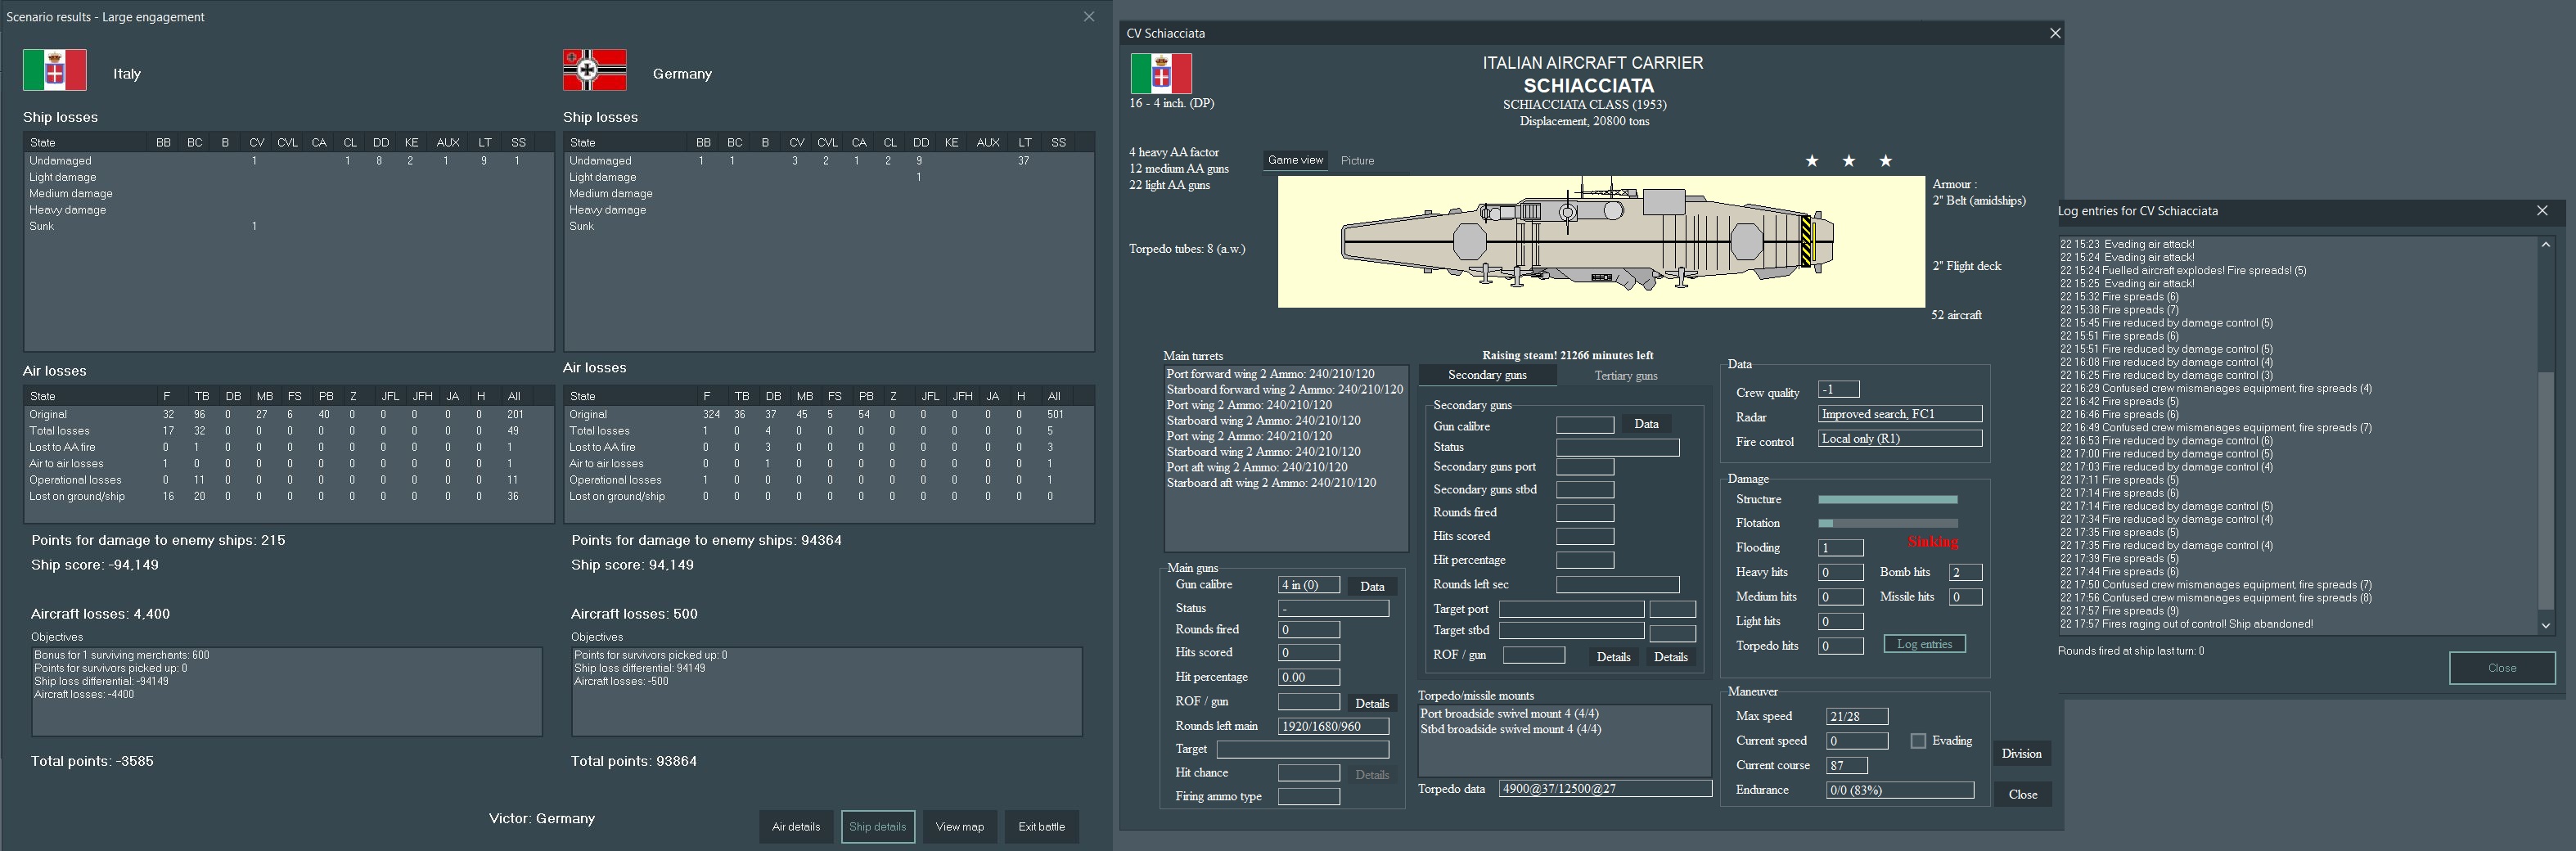2576x851 pixels.
Task: Click the Flooding value field
Action: tap(1840, 548)
